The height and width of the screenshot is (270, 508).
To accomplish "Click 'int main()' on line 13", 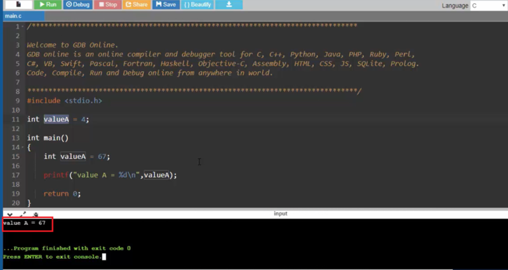I will point(48,138).
